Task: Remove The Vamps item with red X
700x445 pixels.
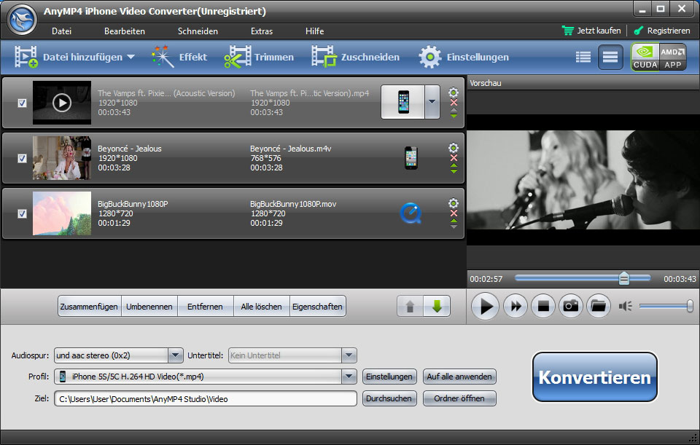Action: 454,103
